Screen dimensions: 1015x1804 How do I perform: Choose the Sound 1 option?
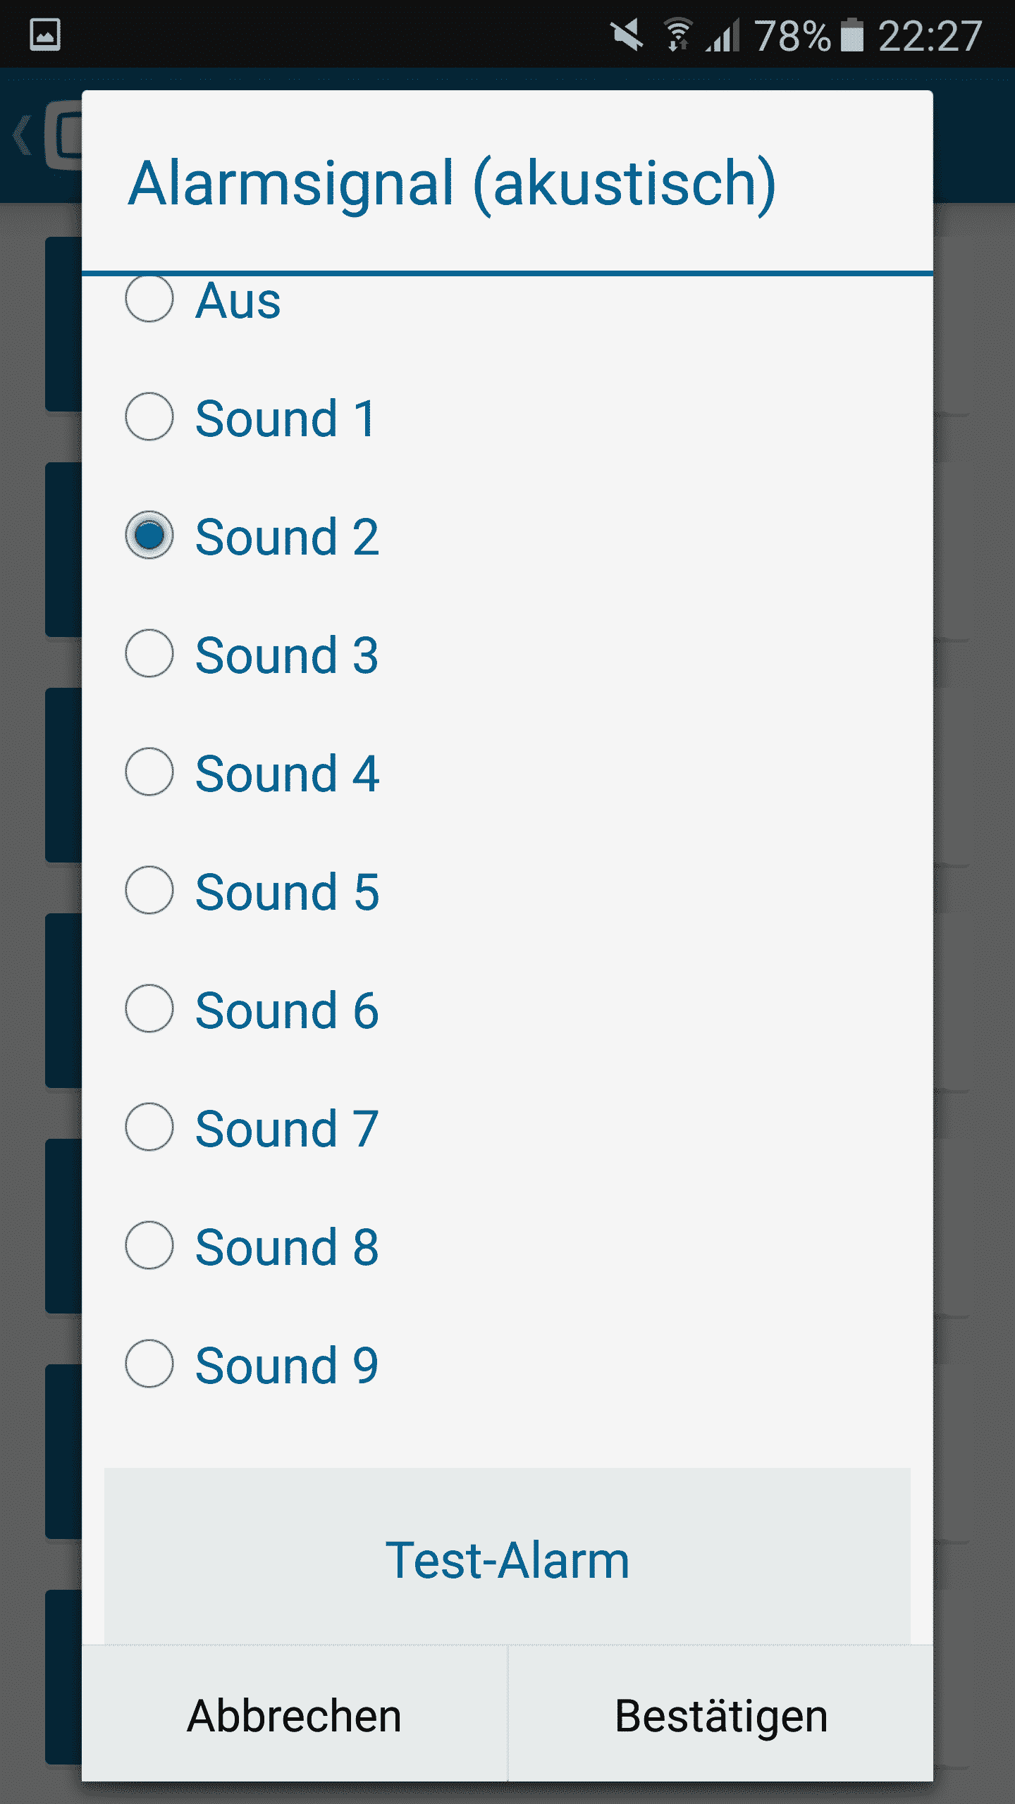click(149, 417)
